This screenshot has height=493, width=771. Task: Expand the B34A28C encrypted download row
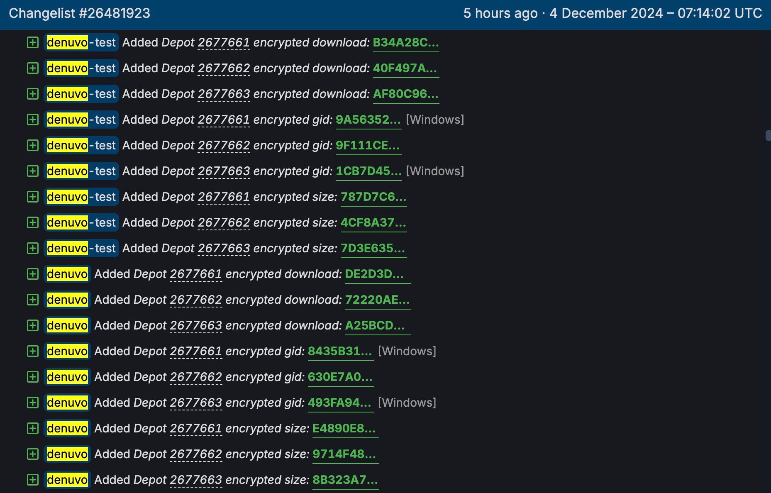[33, 42]
